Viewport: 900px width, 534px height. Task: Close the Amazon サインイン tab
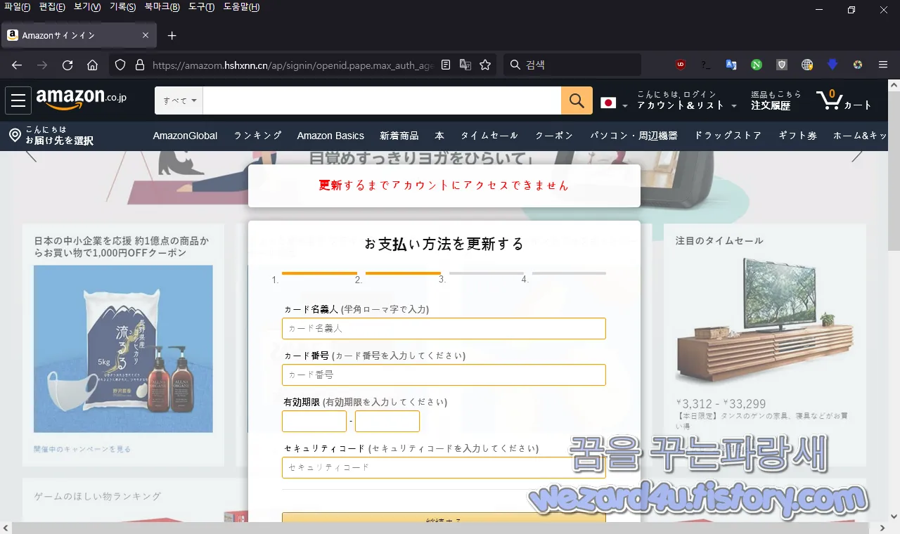(x=146, y=35)
